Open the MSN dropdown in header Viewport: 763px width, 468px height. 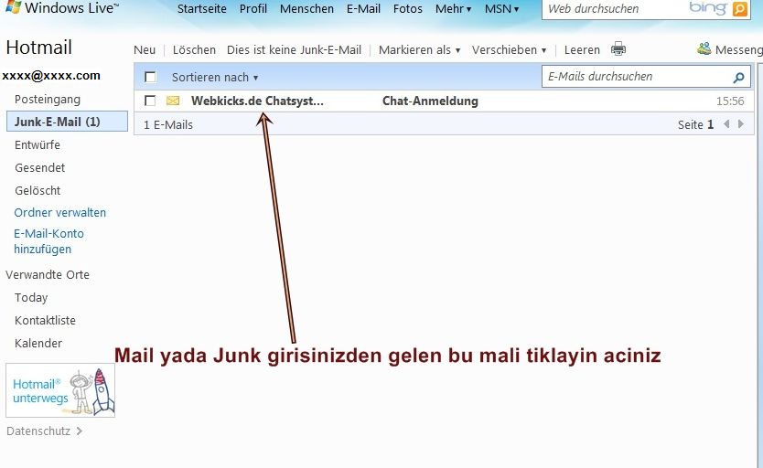click(x=501, y=9)
